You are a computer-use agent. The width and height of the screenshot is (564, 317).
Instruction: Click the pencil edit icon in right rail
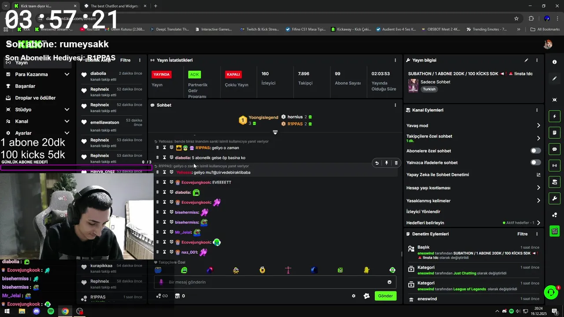[555, 78]
